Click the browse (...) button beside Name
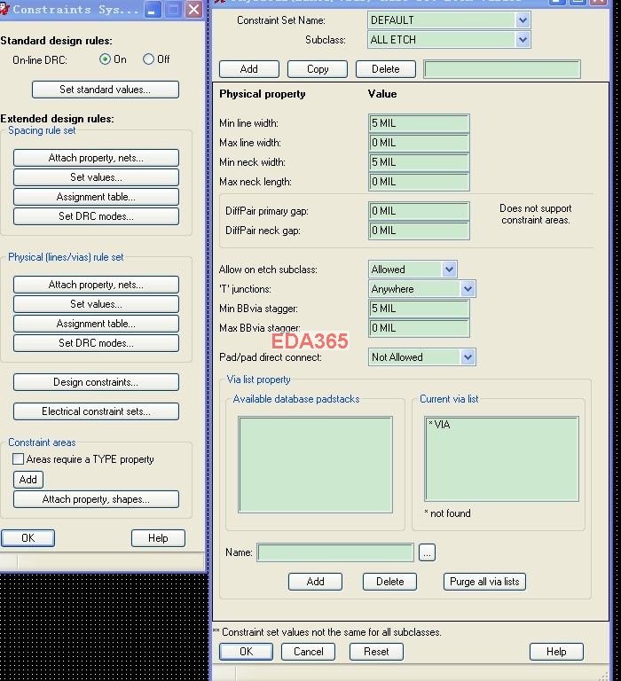 428,552
